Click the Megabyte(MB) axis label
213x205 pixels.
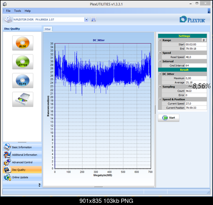coord(103,175)
